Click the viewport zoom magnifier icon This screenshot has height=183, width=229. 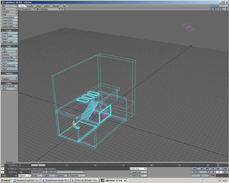click(221, 9)
